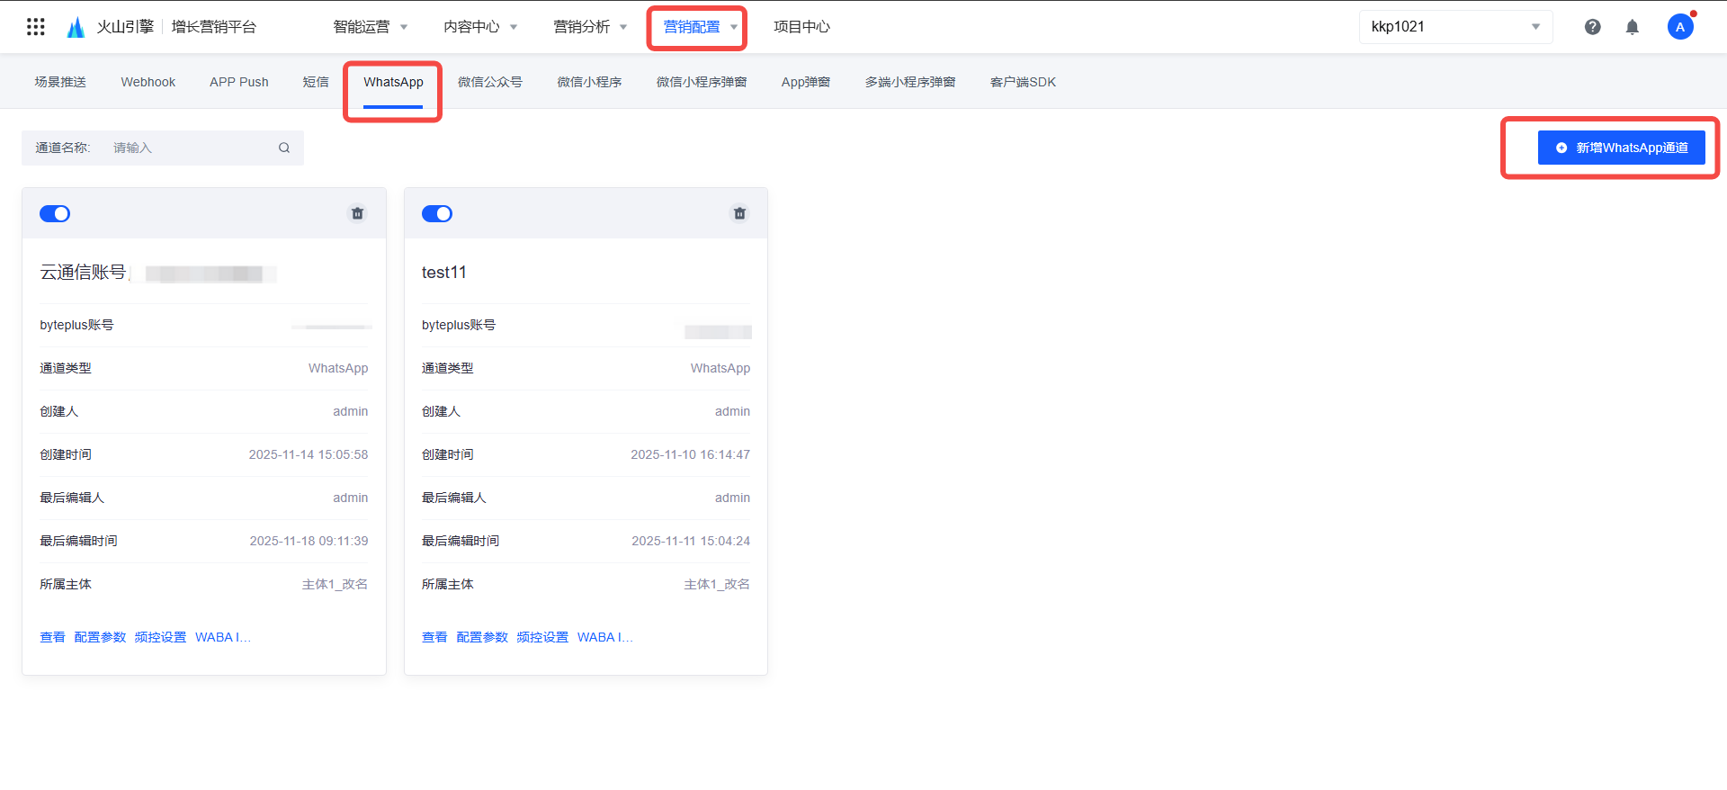This screenshot has width=1727, height=790.
Task: Click the user avatar icon
Action: point(1679,27)
